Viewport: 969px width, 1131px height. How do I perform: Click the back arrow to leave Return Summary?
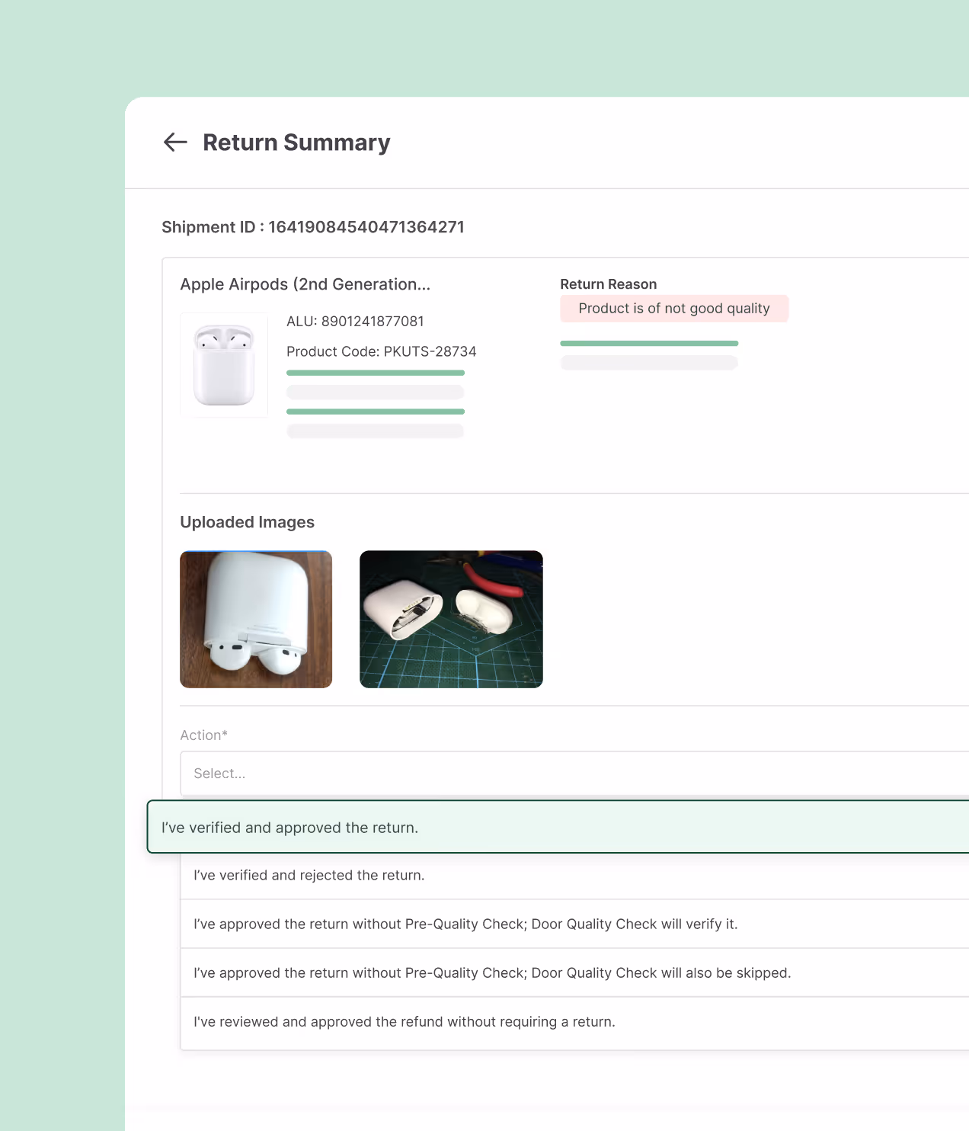(x=174, y=143)
